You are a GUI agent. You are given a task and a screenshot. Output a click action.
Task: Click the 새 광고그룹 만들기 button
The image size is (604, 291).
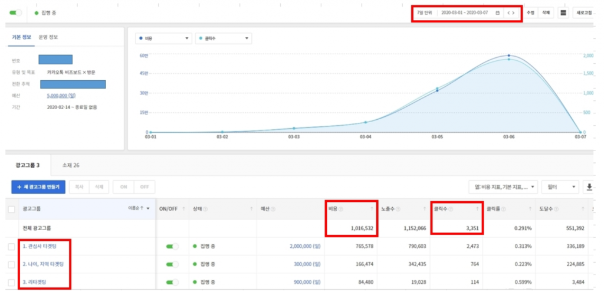tap(38, 187)
